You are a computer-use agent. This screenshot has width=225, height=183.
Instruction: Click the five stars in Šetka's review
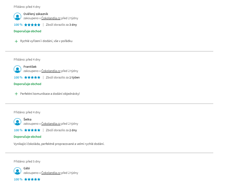click(x=32, y=130)
